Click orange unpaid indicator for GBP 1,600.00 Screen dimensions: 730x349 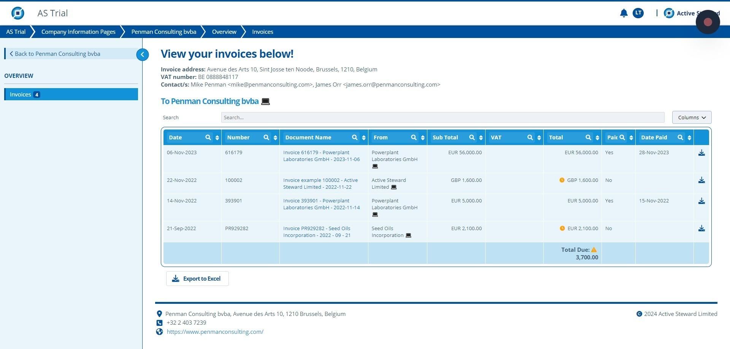click(x=562, y=180)
